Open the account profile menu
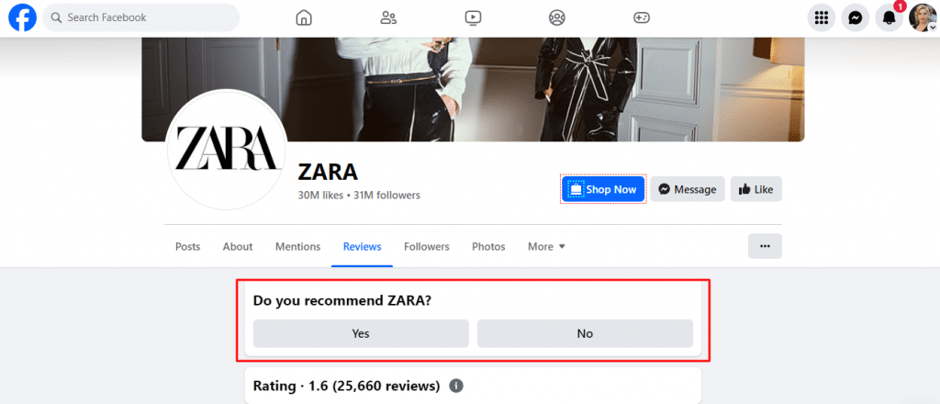 (923, 17)
